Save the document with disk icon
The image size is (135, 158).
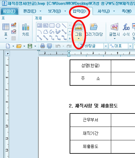point(30,46)
